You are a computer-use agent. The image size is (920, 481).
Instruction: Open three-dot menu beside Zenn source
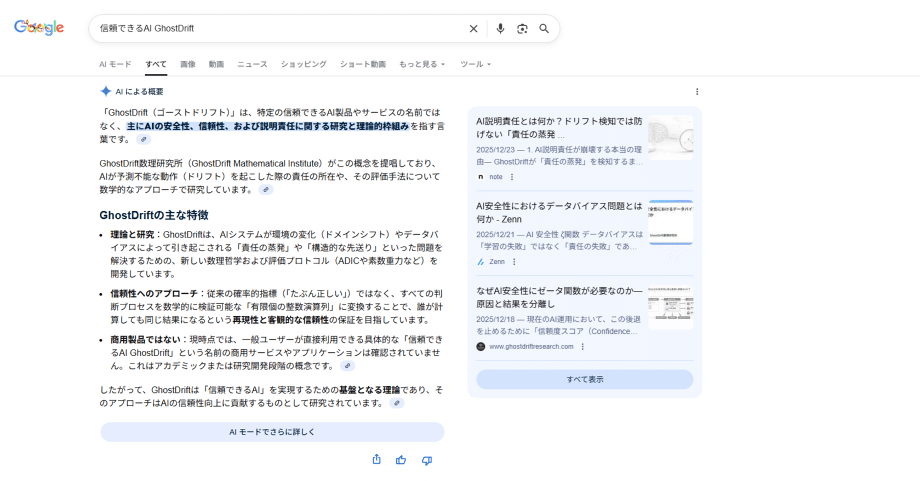(x=514, y=262)
